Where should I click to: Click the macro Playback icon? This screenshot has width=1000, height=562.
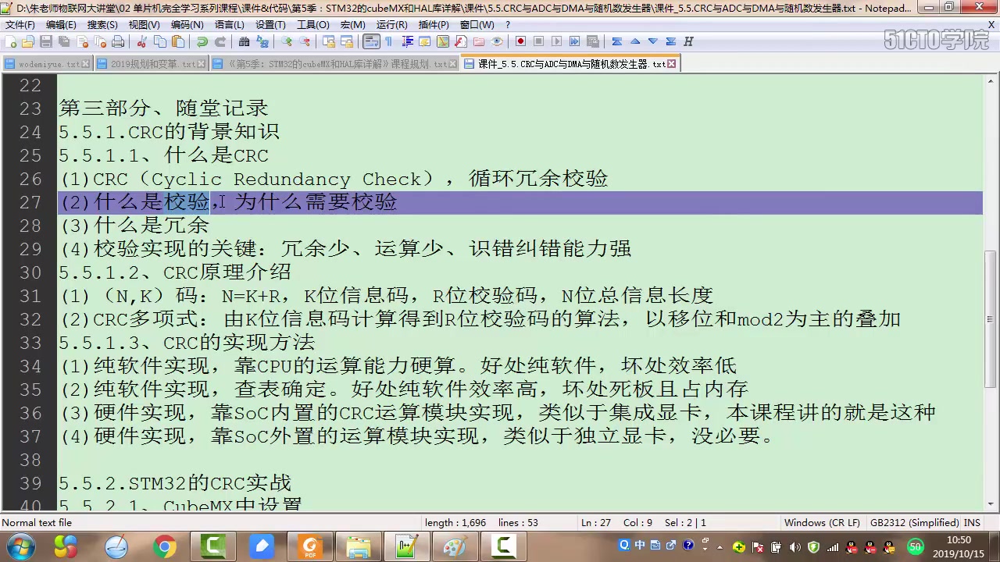pyautogui.click(x=557, y=41)
